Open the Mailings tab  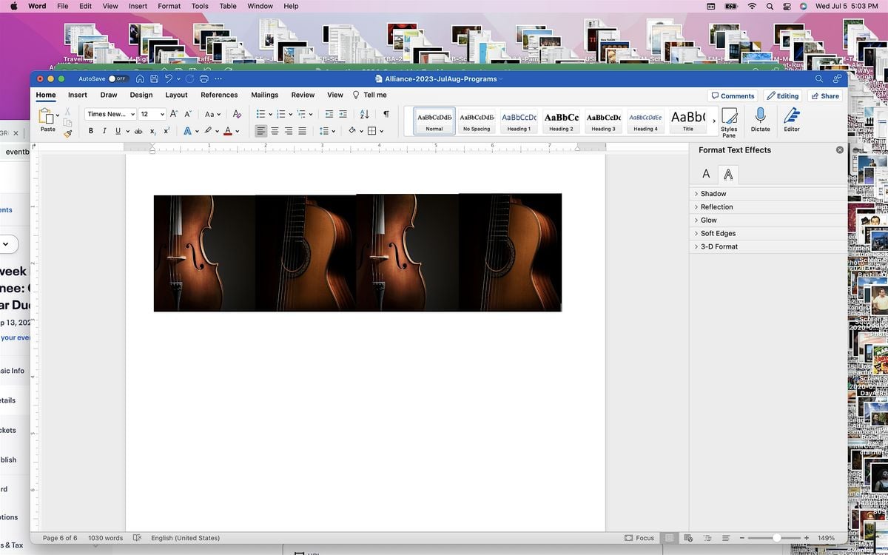tap(265, 95)
